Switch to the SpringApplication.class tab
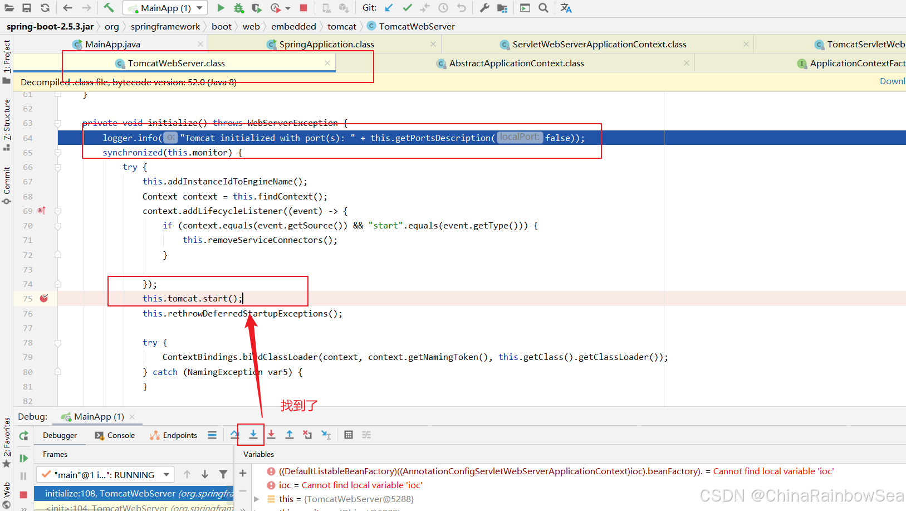906x511 pixels. (x=326, y=44)
